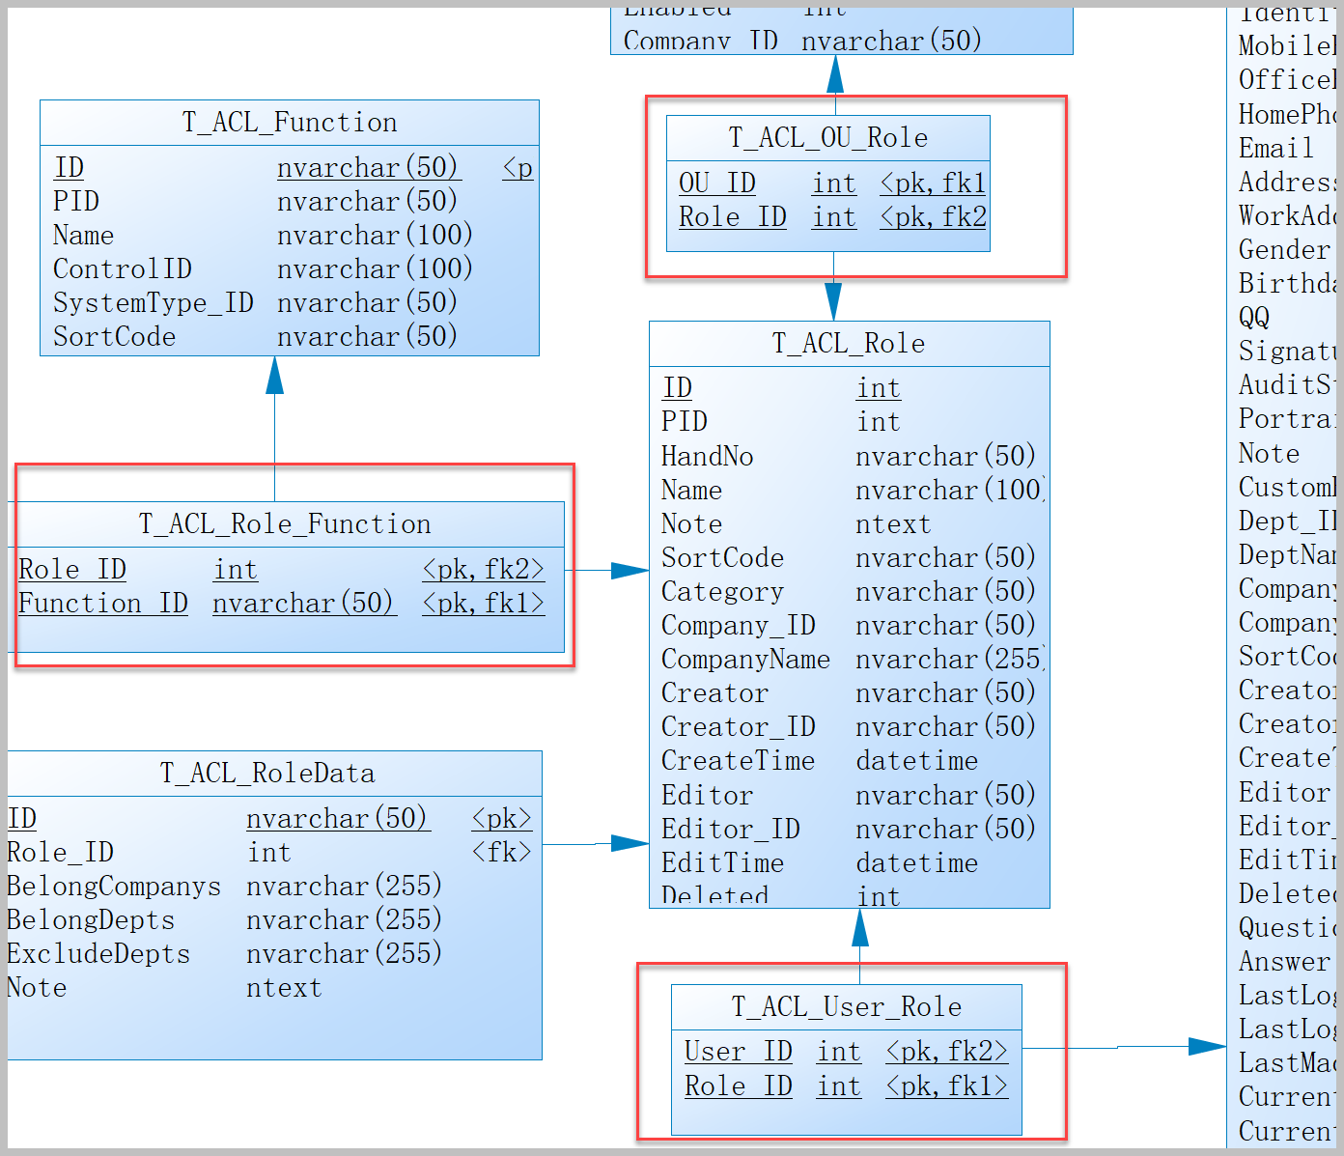
Task: Click arrowhead from T_ACL_RoleData into T_ACL_Role
Action: pyautogui.click(x=630, y=844)
